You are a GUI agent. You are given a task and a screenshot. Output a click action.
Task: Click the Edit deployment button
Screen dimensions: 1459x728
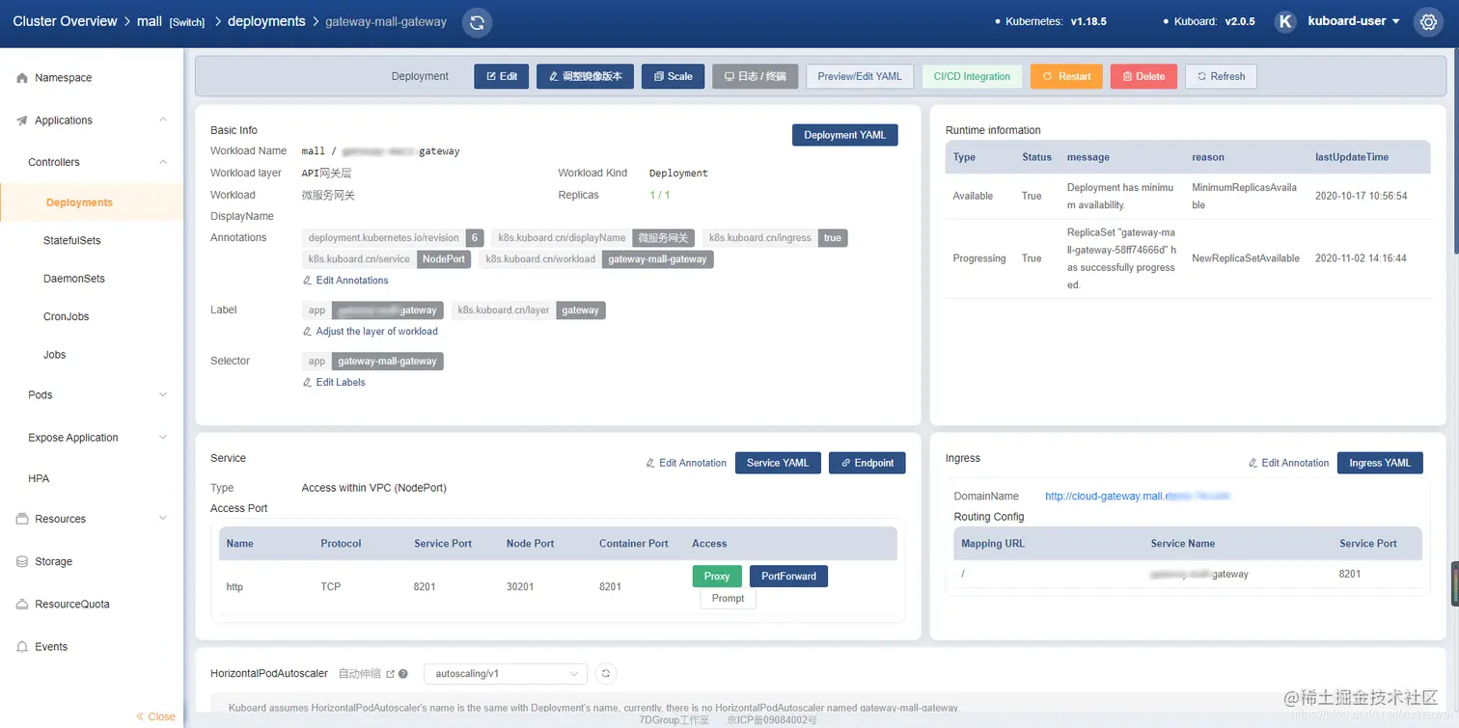501,76
